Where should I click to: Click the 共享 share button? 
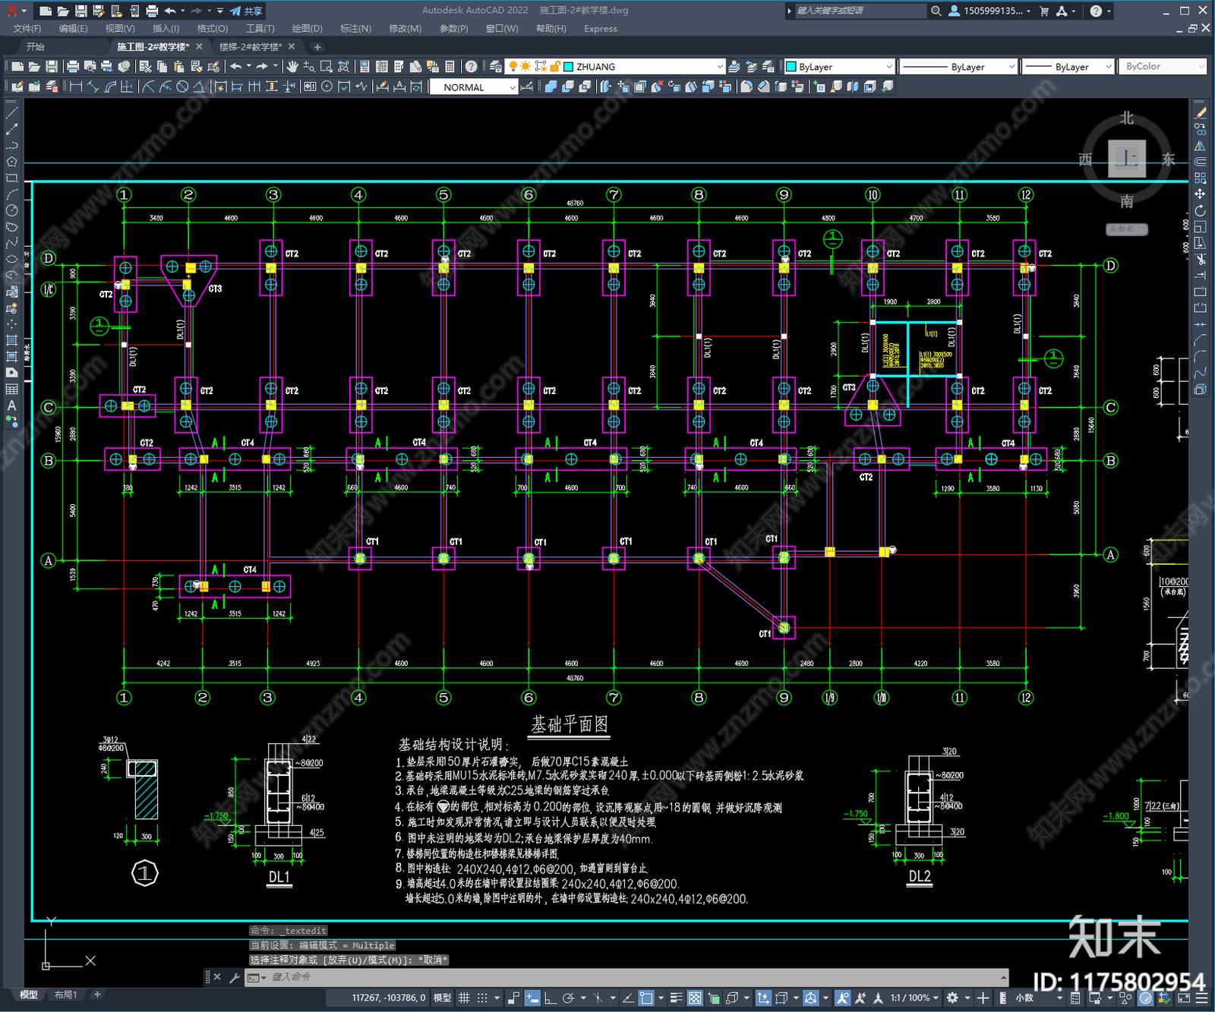click(247, 11)
